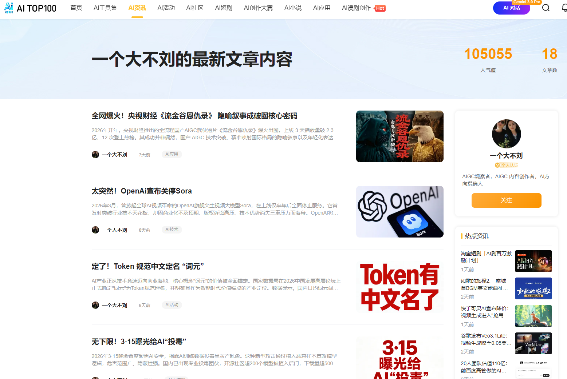Open the search magnifier icon
The image size is (567, 379).
coord(546,8)
